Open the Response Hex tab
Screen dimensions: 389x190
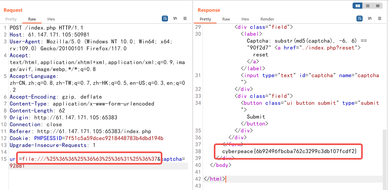coord(245,19)
